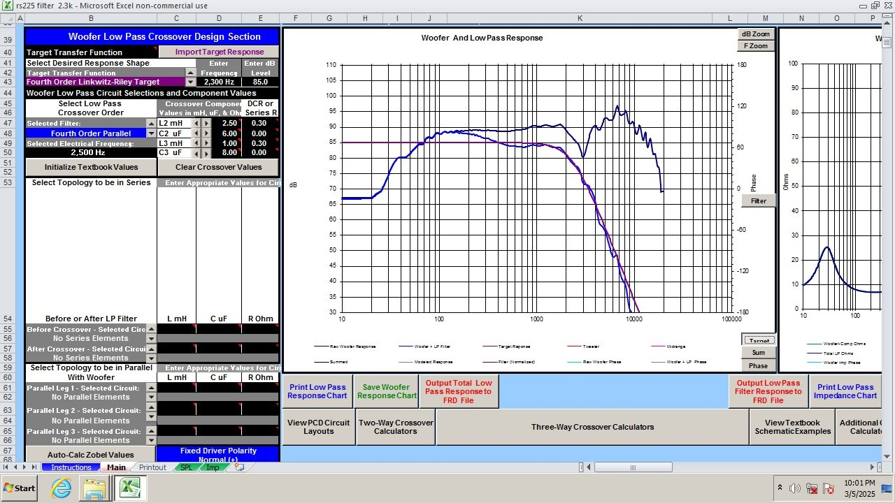Open Three-Way Crossover Calculators
The image size is (895, 503).
(x=592, y=427)
